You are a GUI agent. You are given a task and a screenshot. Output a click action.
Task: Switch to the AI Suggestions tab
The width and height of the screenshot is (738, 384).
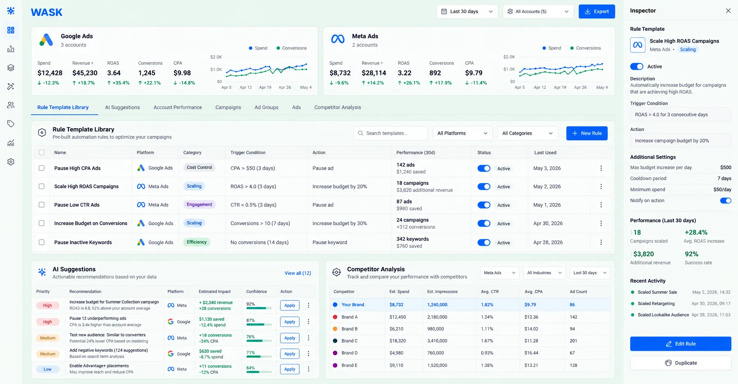pyautogui.click(x=122, y=107)
